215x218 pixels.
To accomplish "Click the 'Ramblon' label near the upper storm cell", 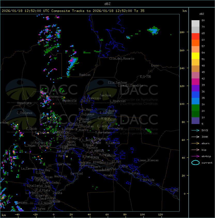I will [85, 75].
